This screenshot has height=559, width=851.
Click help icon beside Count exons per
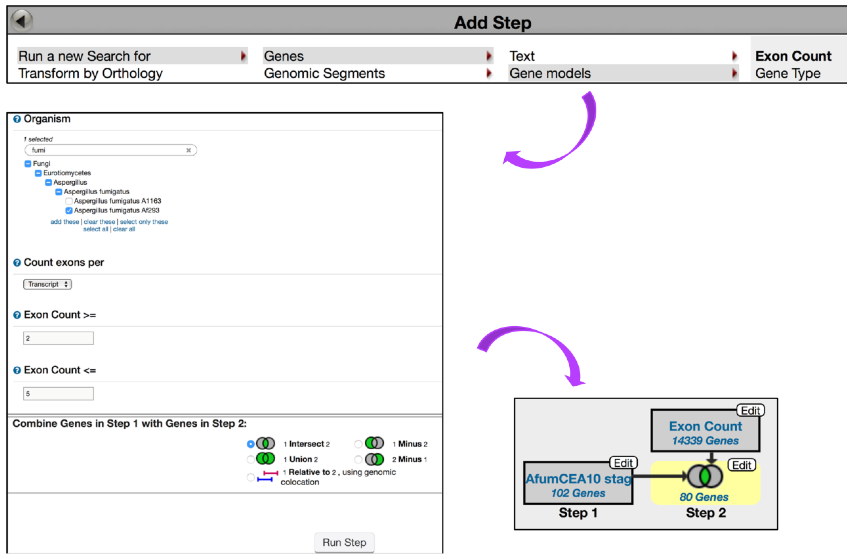click(x=17, y=263)
